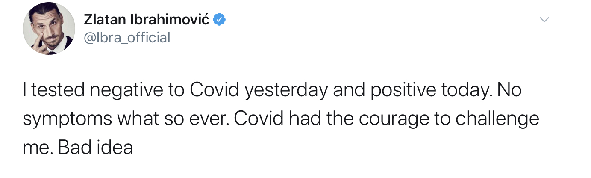Image resolution: width=591 pixels, height=178 pixels.
Task: Click the blue verified badge icon
Action: [x=220, y=19]
